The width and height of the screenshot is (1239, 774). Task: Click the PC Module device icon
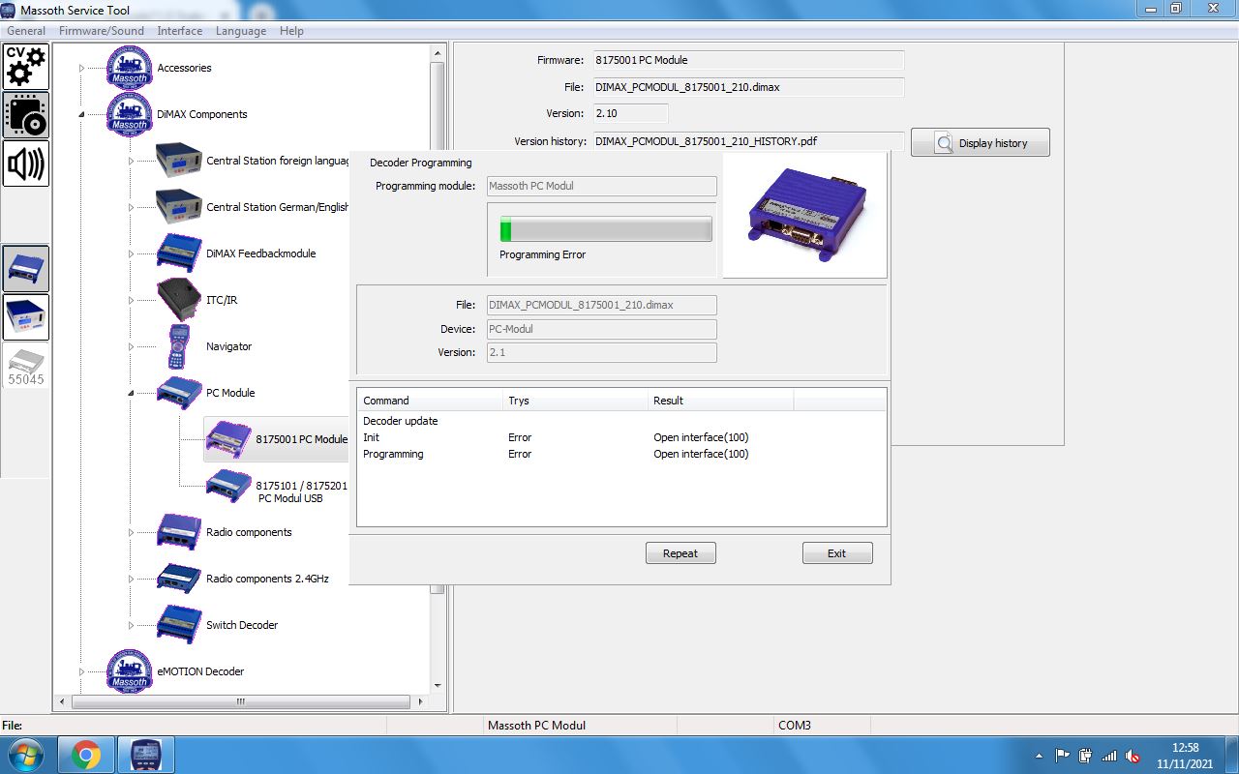(178, 393)
